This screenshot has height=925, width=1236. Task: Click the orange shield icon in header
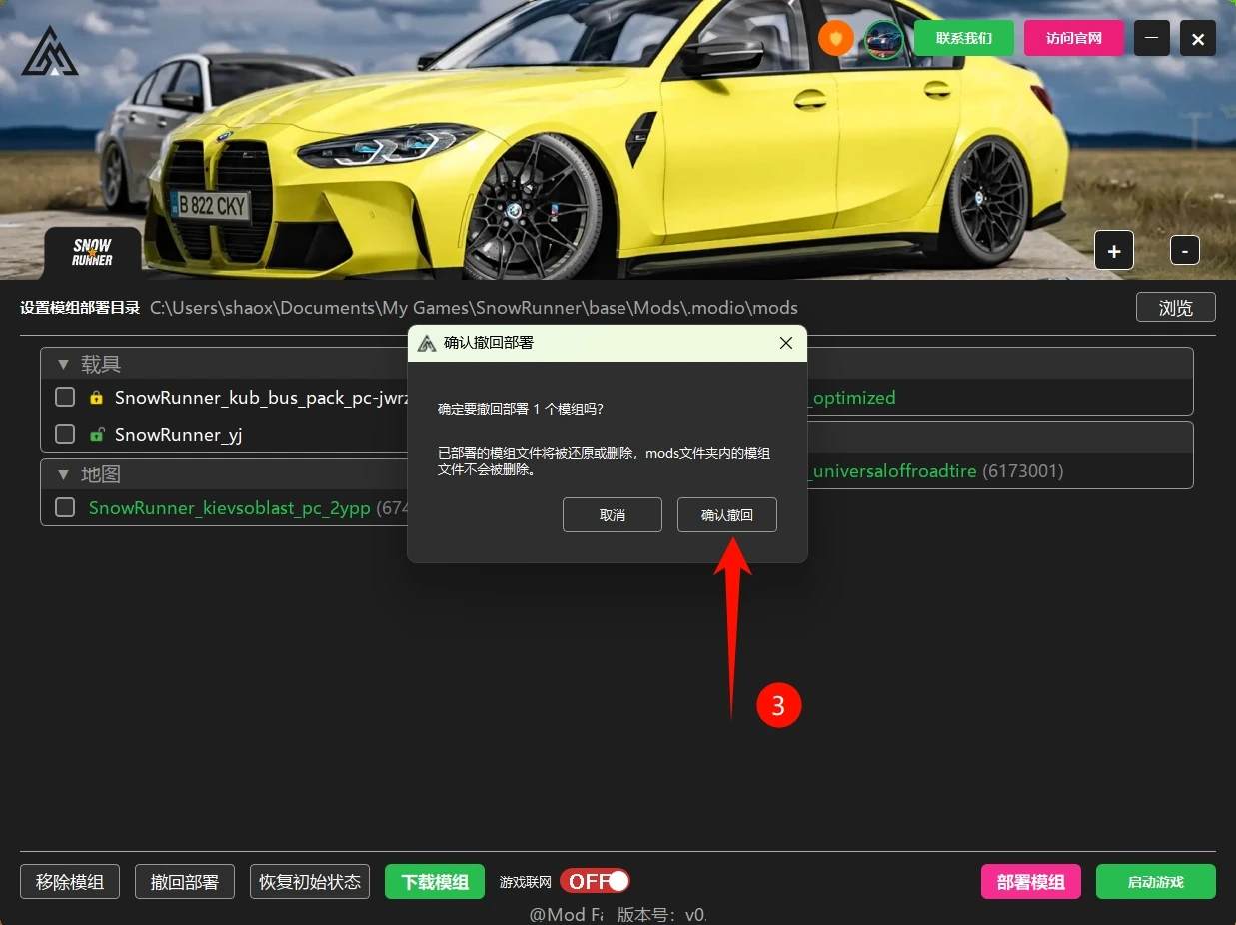[836, 39]
